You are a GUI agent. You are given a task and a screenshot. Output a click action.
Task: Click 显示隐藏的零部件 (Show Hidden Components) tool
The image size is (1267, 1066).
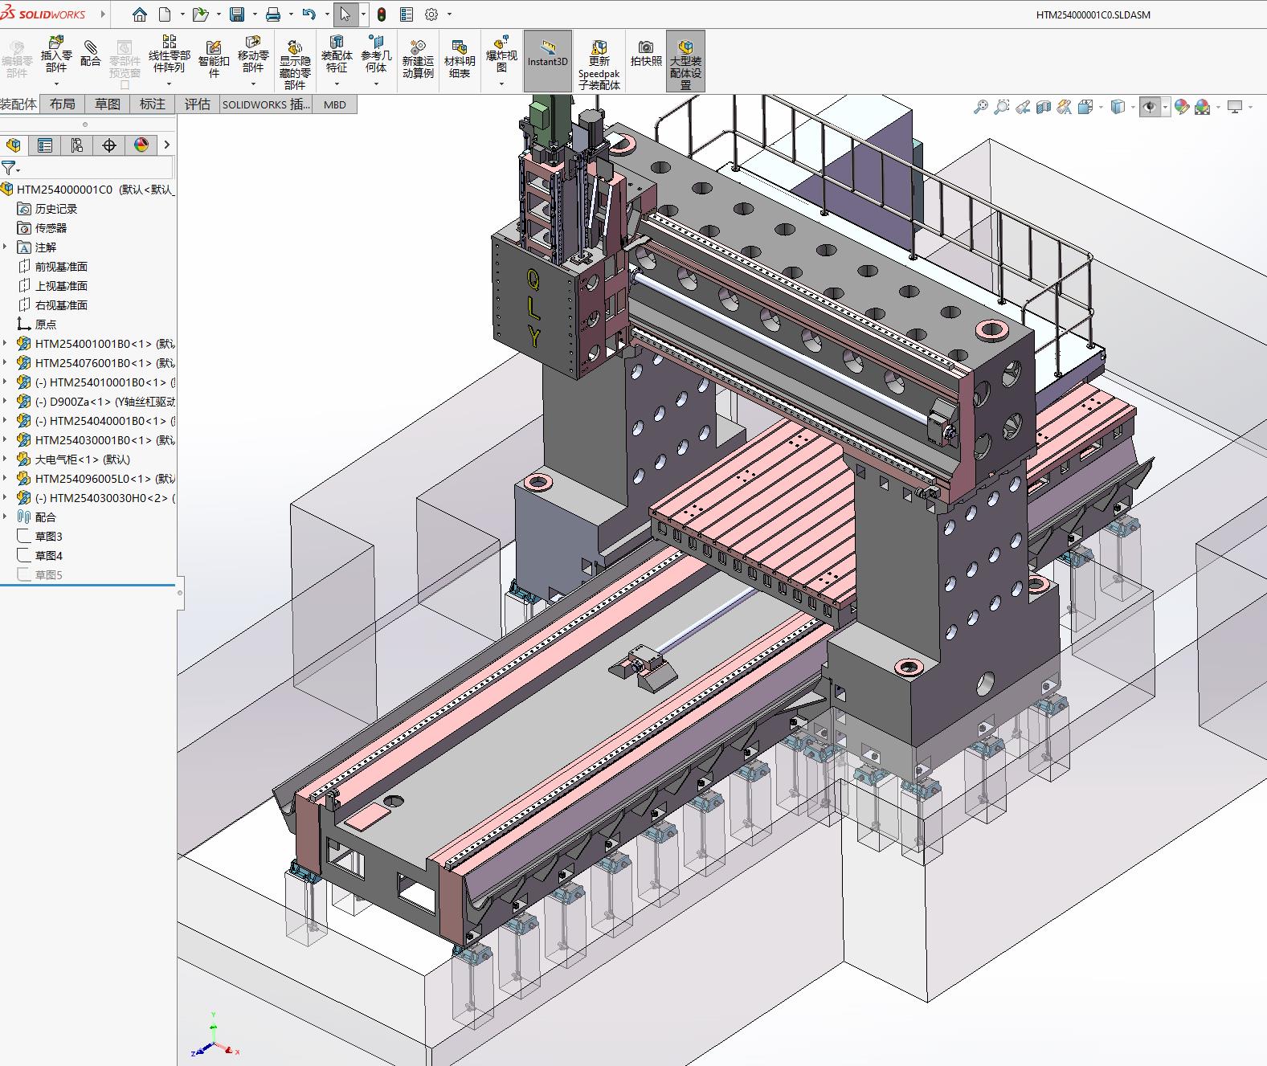point(295,64)
